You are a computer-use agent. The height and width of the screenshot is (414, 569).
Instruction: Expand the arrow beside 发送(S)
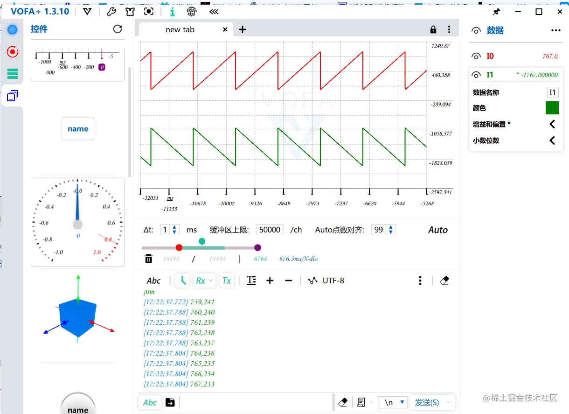coord(449,402)
